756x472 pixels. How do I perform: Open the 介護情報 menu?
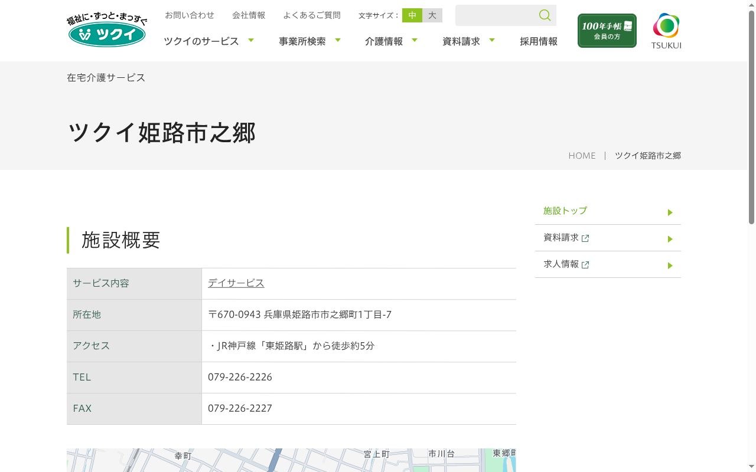point(384,41)
